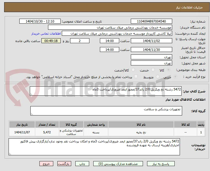Image resolution: width=210 pixels, height=171 pixels.
Task: Click the response deadline time 14:00 field
Action: (110, 41)
